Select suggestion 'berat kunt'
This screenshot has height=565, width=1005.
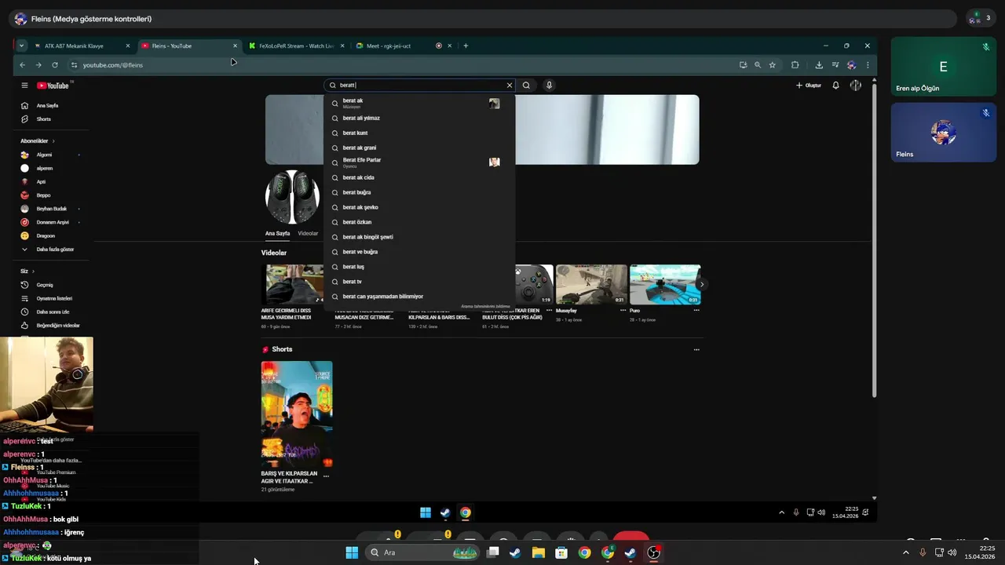click(x=419, y=133)
